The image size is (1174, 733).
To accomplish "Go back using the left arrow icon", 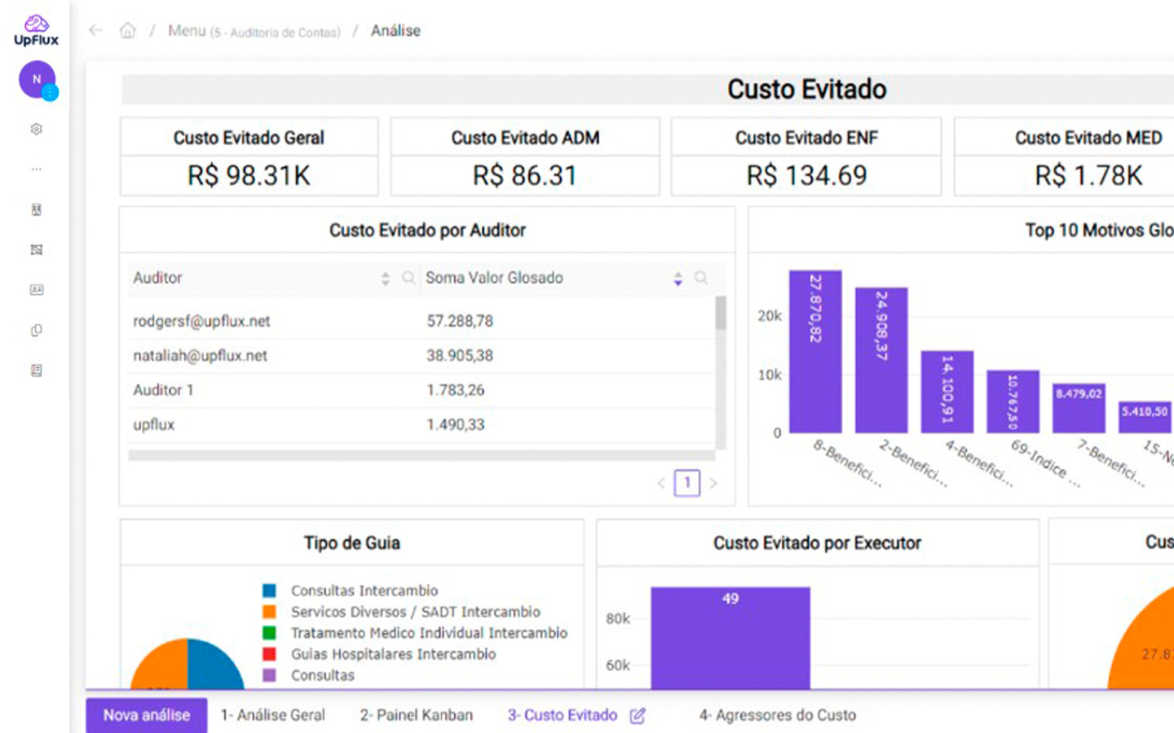I will (95, 31).
